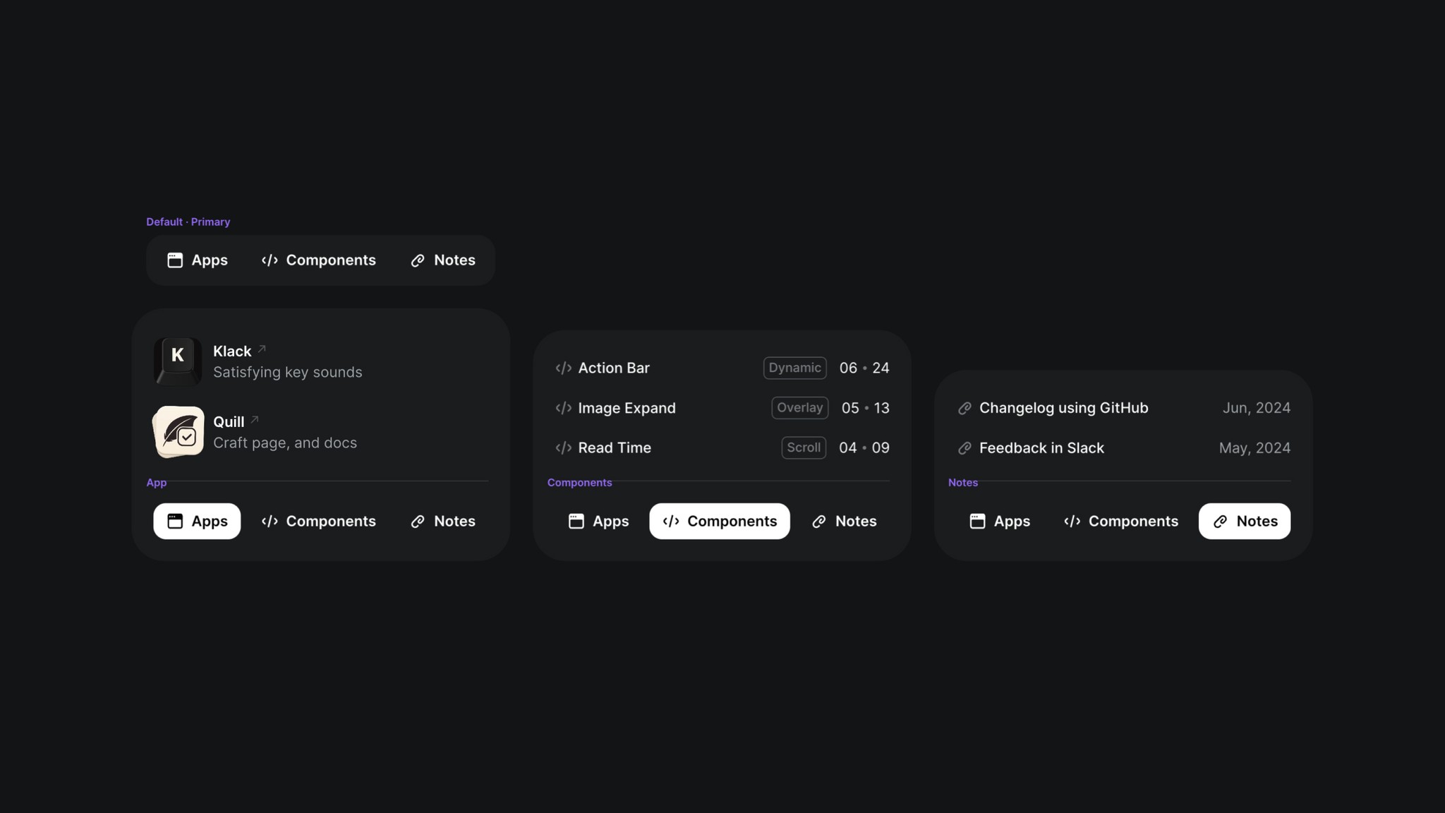Click the link icon beside Changelog using GitHub
Image resolution: width=1445 pixels, height=813 pixels.
(x=964, y=408)
